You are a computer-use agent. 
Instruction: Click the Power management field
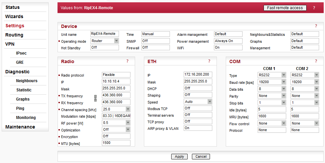pos(228,41)
